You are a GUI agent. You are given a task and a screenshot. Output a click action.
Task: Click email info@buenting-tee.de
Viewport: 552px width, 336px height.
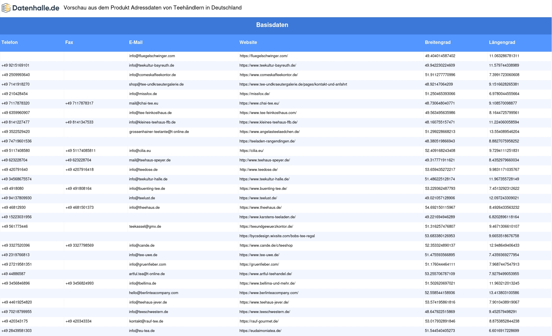(x=147, y=189)
